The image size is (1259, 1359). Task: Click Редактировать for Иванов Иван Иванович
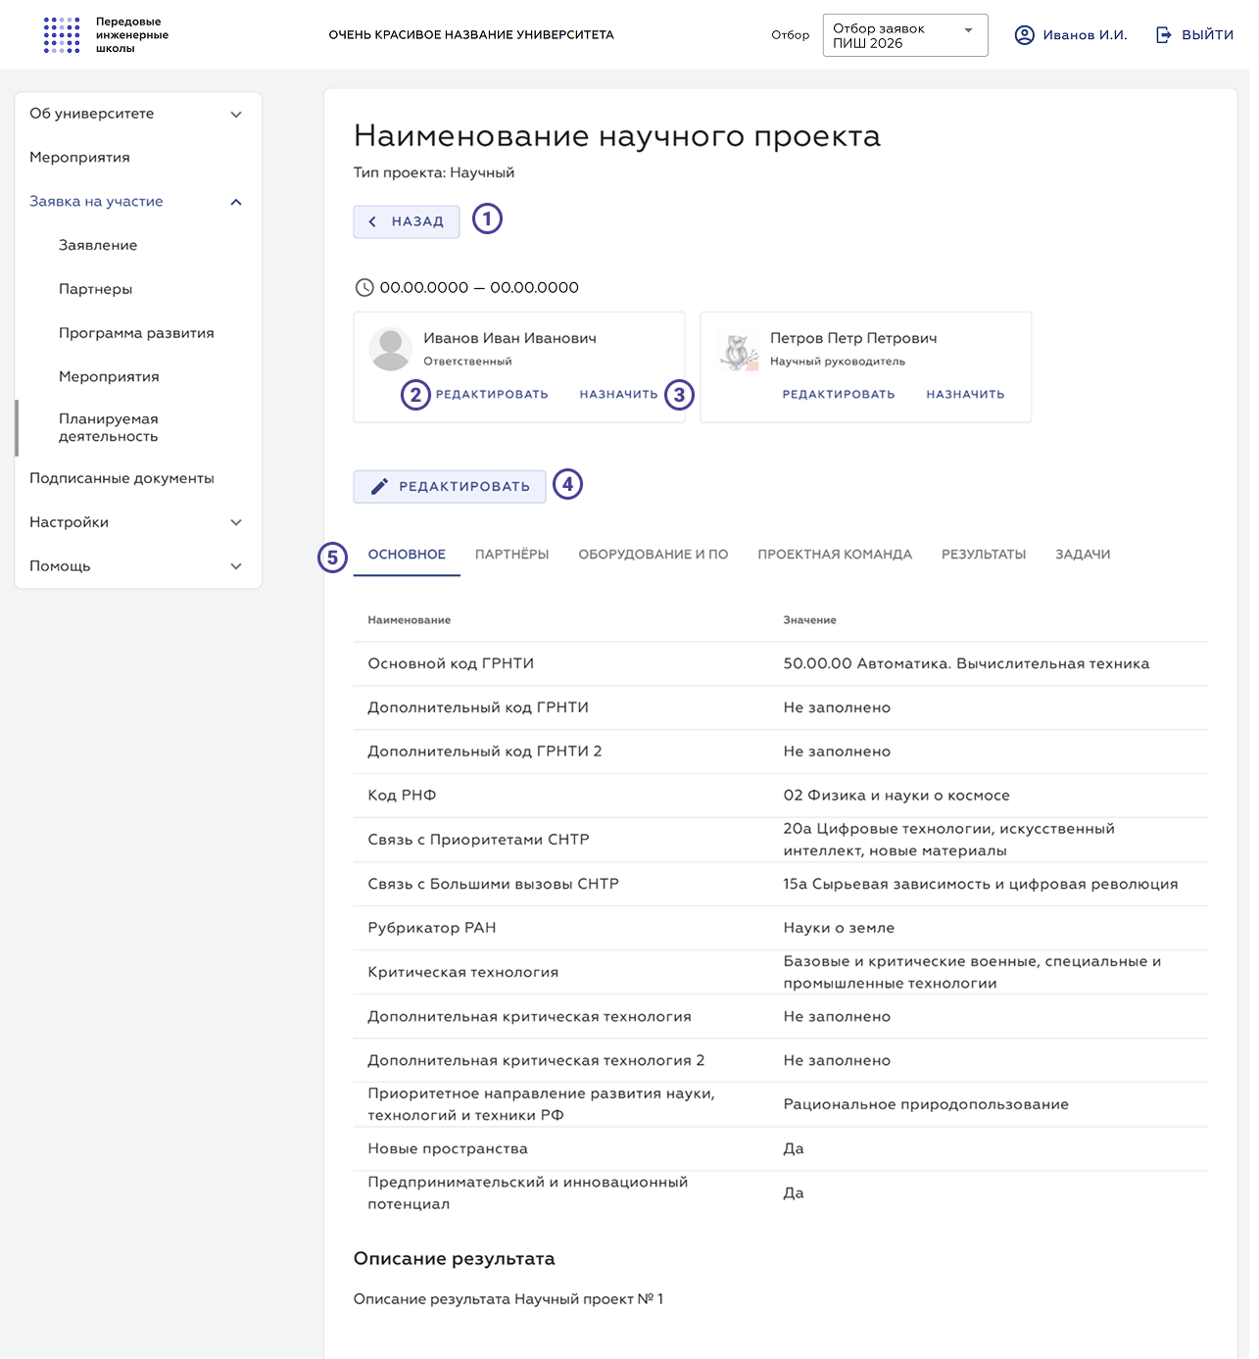point(492,394)
